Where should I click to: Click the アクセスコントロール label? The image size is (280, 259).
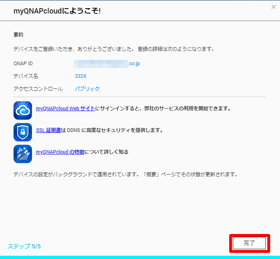pos(38,89)
